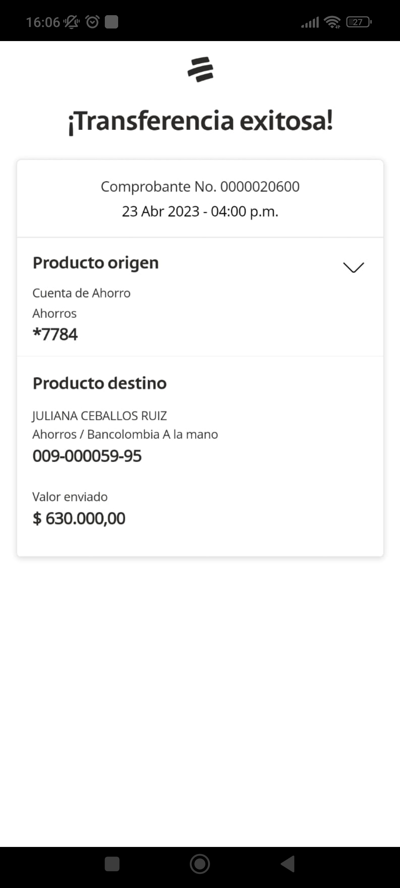Screen dimensions: 400x888
Task: Tap the Producto origen heading
Action: coord(96,263)
